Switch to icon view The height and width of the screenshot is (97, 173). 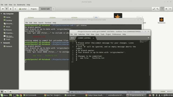[x=162, y=9]
